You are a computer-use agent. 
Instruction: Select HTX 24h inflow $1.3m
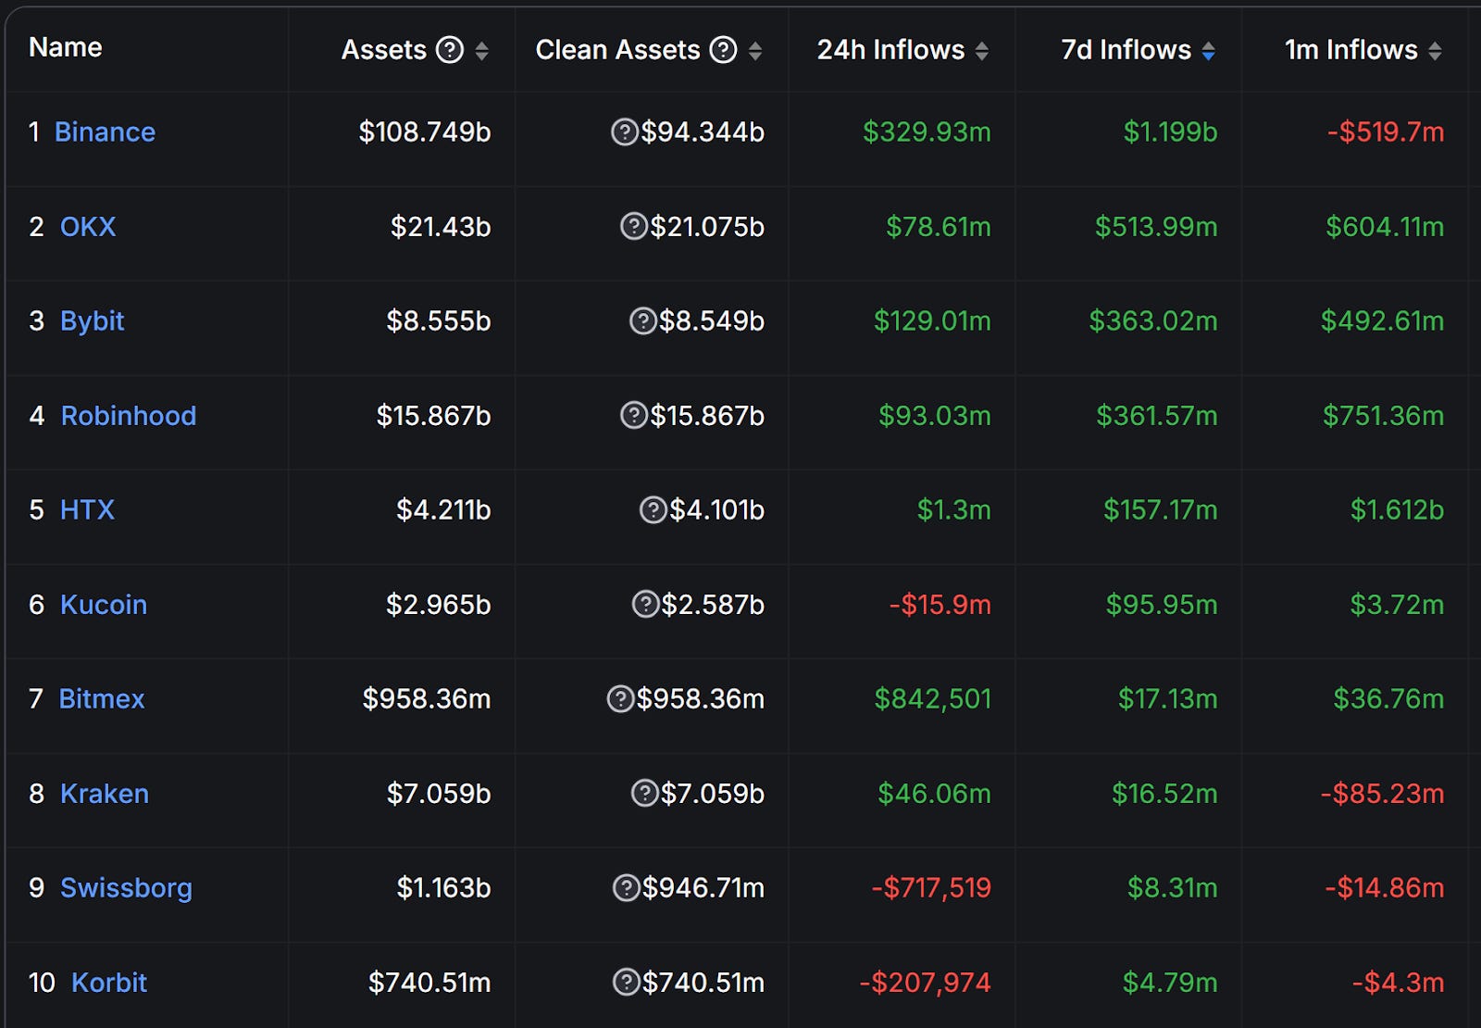(954, 509)
